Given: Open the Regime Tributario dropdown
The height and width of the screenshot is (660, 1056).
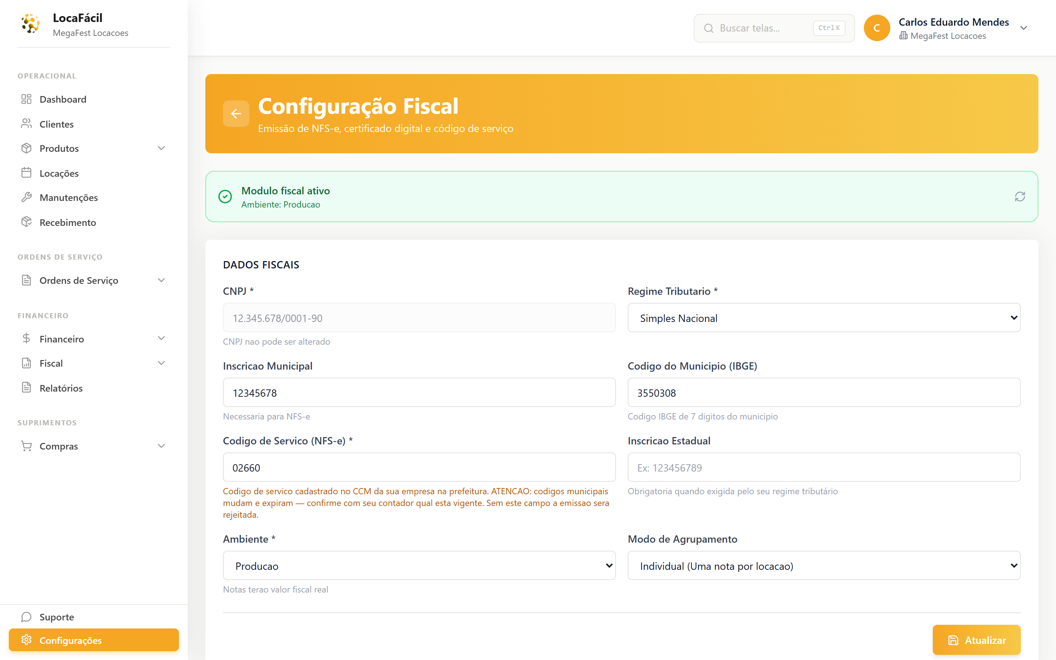Looking at the screenshot, I should (824, 318).
